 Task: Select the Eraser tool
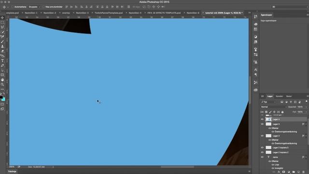[x=2, y=51]
